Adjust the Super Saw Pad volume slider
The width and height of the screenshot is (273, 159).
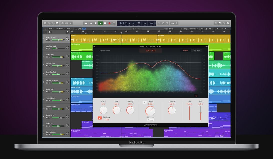pos(58,74)
